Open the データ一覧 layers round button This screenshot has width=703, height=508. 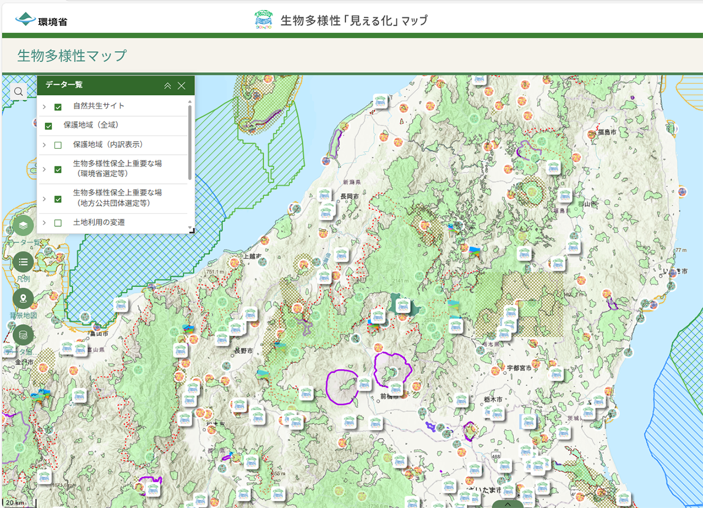click(23, 225)
